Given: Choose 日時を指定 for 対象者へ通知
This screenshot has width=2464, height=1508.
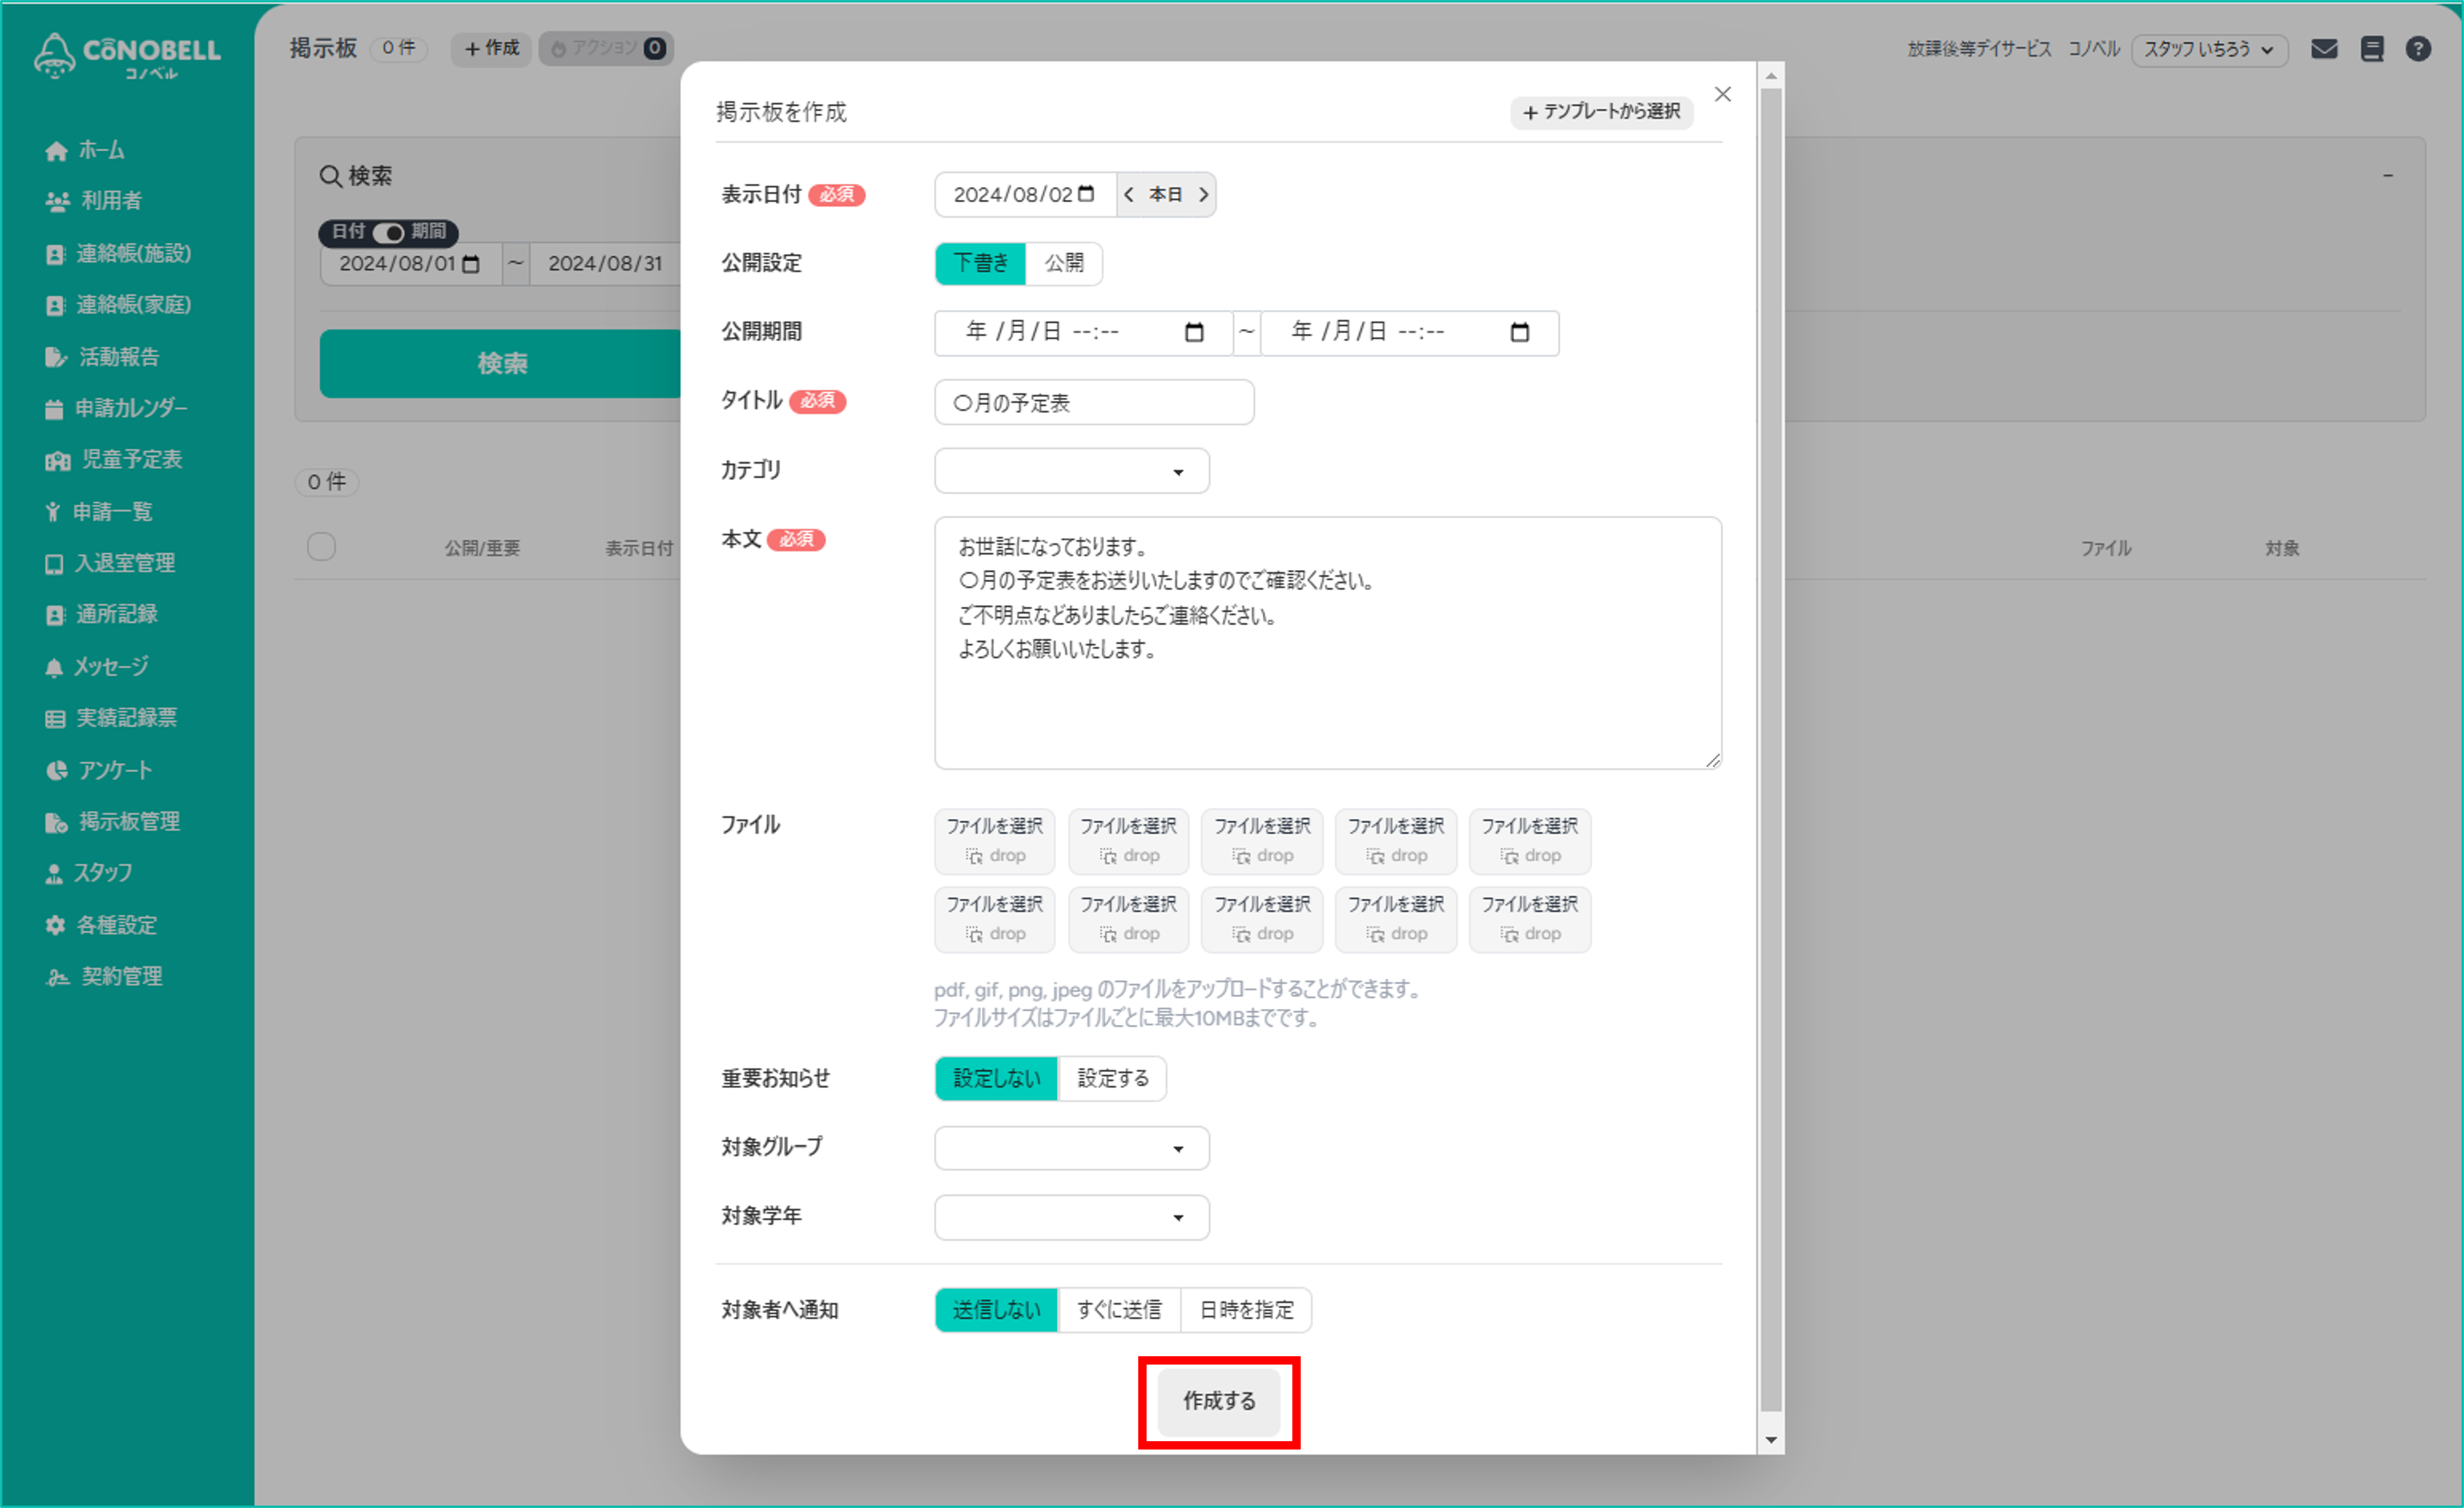Looking at the screenshot, I should pyautogui.click(x=1246, y=1310).
